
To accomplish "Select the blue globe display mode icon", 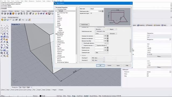I will coord(10,13).
